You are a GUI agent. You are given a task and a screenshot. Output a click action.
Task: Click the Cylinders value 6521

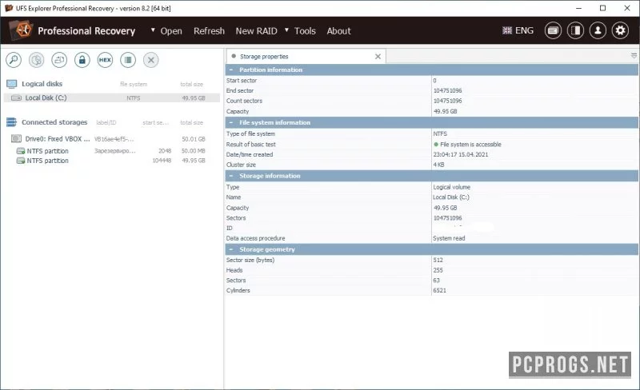point(439,290)
